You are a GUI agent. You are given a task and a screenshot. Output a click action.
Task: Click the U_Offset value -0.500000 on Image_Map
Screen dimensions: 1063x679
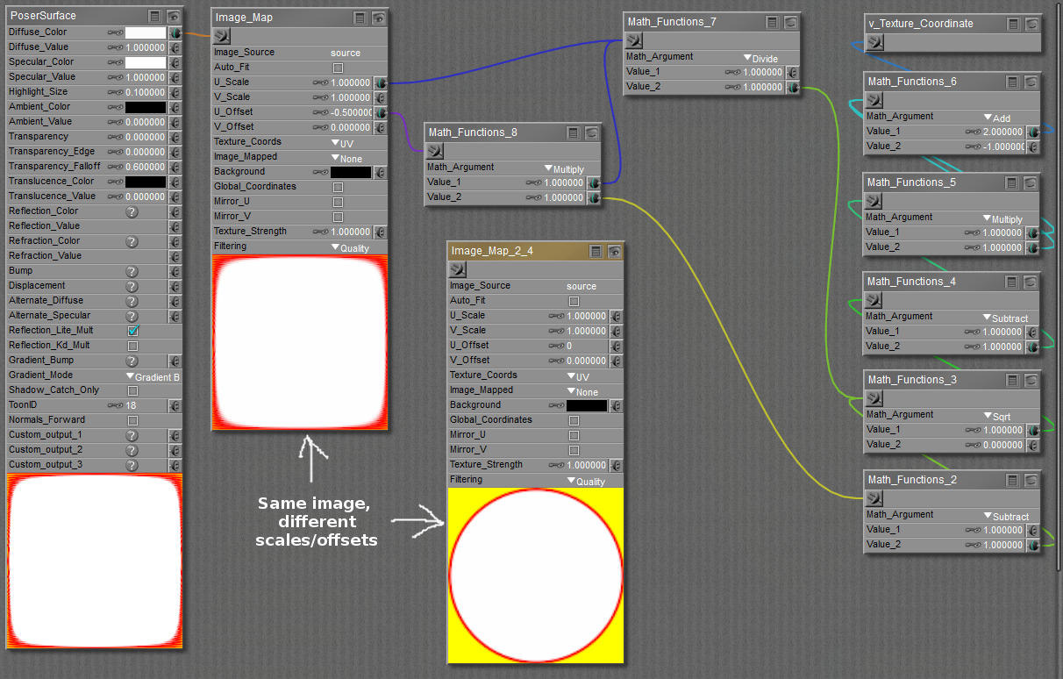tap(351, 112)
